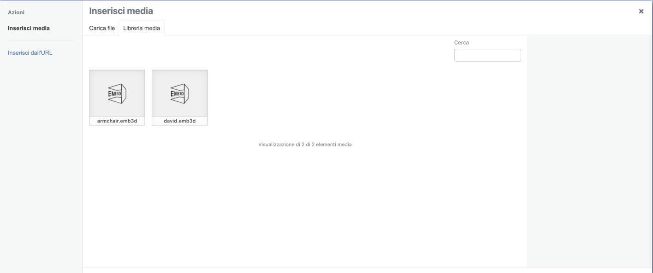The width and height of the screenshot is (653, 273).
Task: Click the Azioni sidebar heading
Action: tap(16, 12)
